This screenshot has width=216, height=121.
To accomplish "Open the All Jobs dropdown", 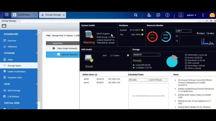I will tap(138, 80).
